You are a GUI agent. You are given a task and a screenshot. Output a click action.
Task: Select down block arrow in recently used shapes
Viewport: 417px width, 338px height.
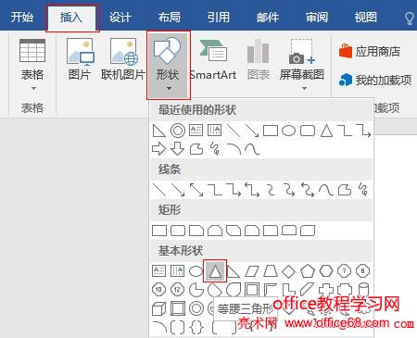pyautogui.click(x=178, y=149)
